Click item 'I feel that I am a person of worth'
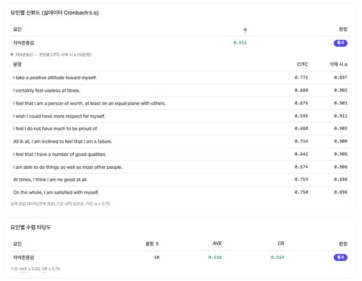Image resolution: width=362 pixels, height=281 pixels. [x=89, y=103]
